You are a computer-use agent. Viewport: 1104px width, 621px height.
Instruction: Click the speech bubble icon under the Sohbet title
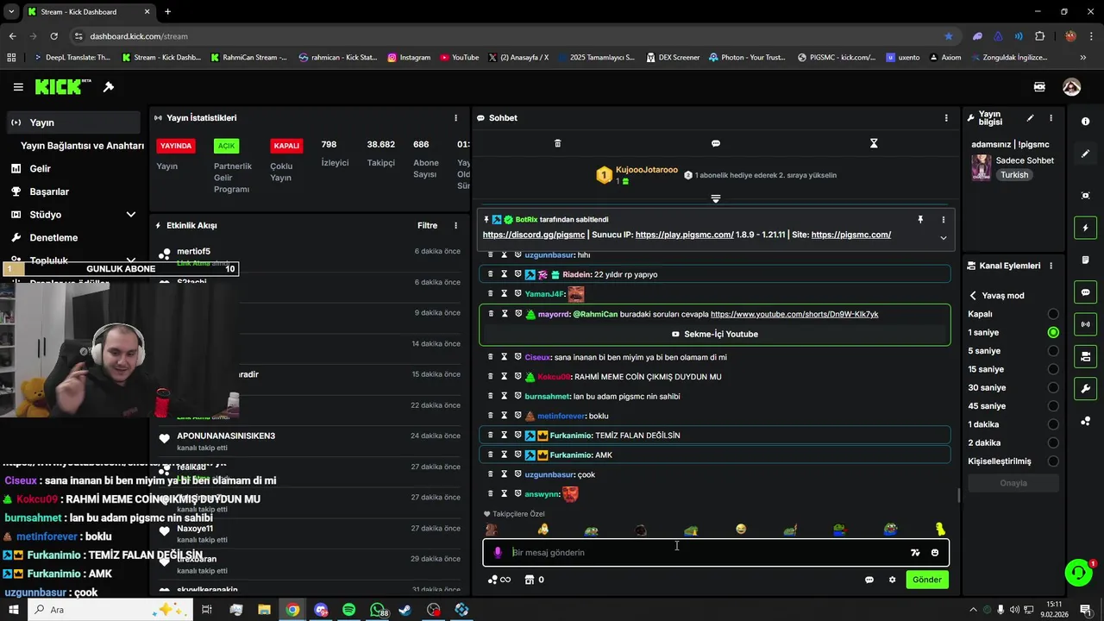(715, 143)
